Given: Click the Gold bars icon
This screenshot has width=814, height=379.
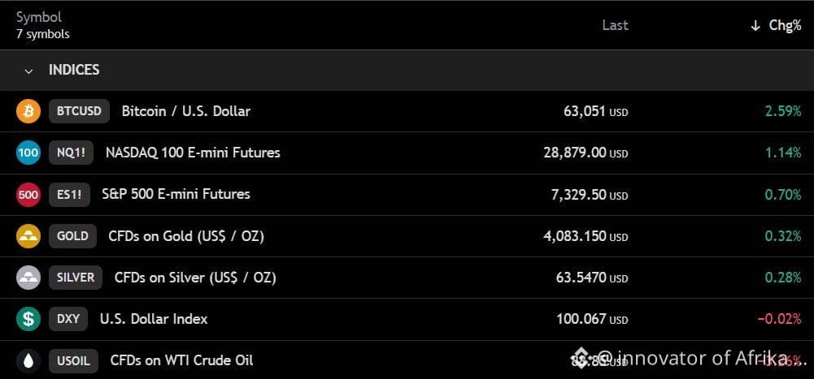Looking at the screenshot, I should [x=28, y=236].
